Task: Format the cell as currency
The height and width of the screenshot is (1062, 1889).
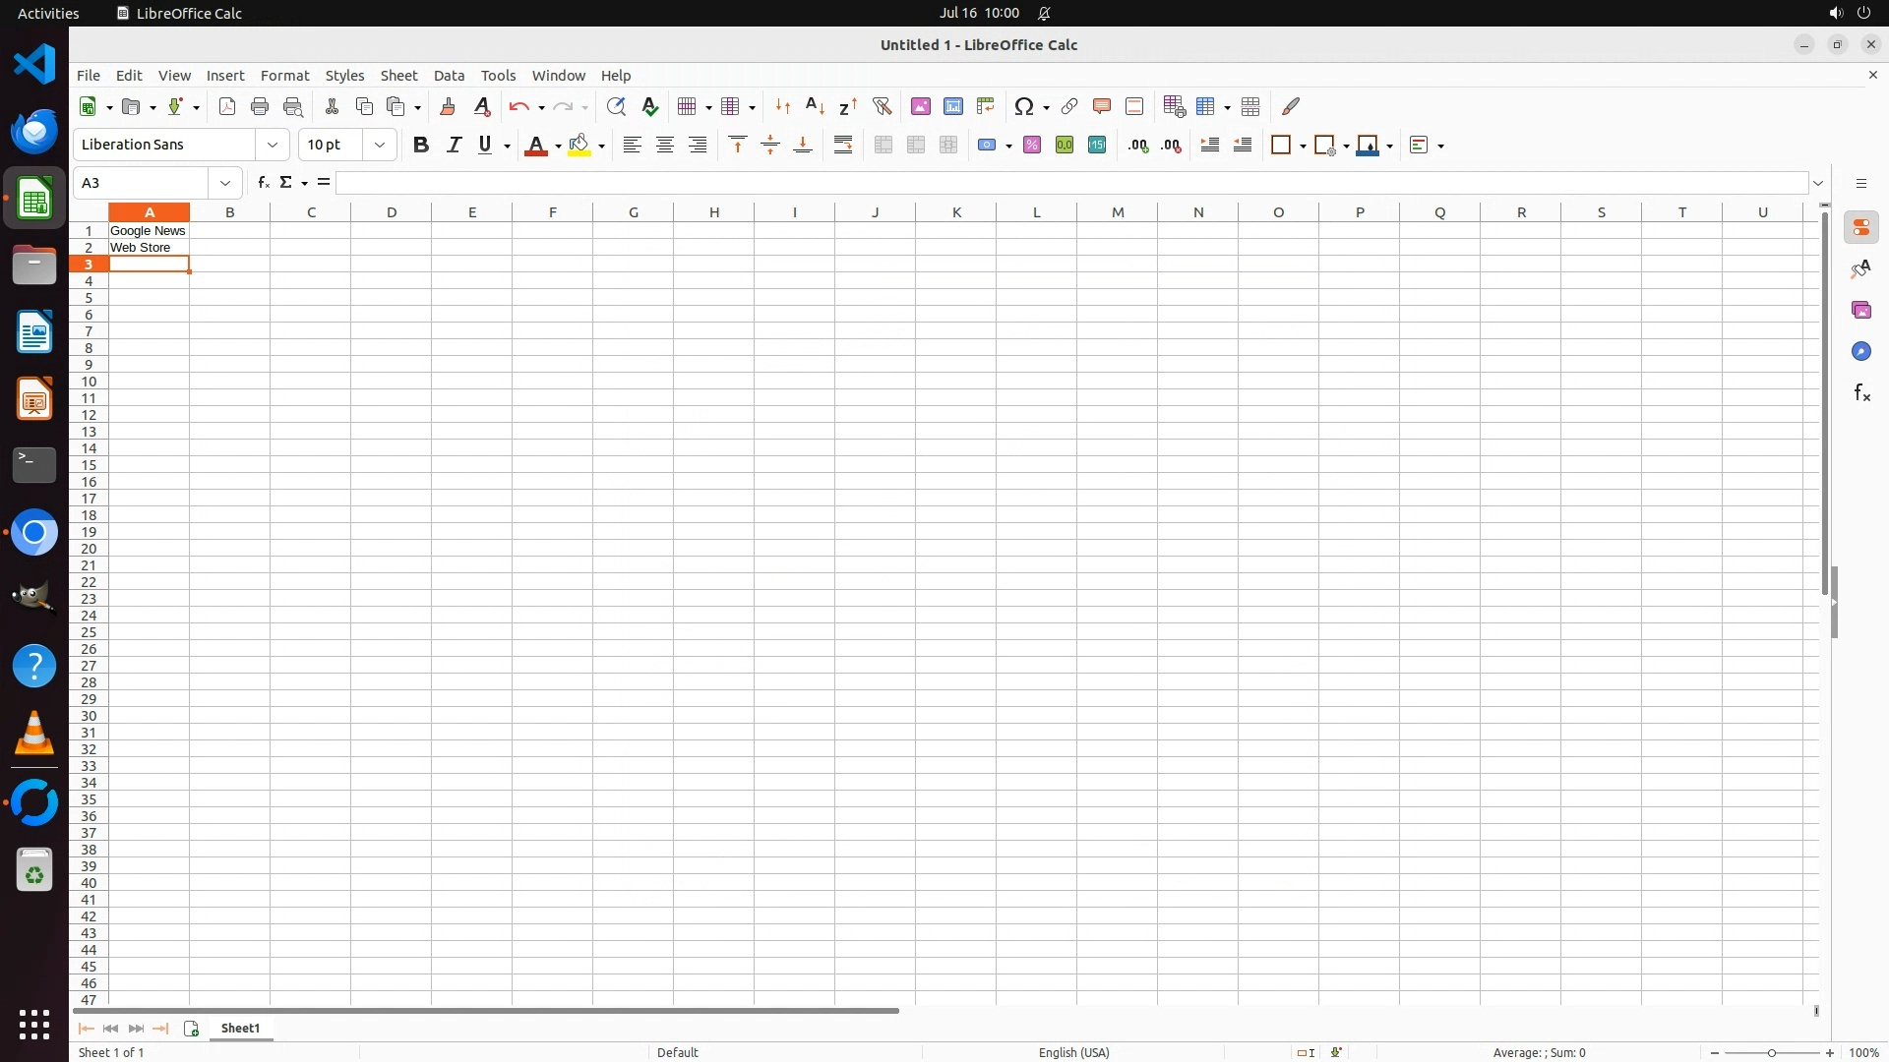Action: (987, 146)
